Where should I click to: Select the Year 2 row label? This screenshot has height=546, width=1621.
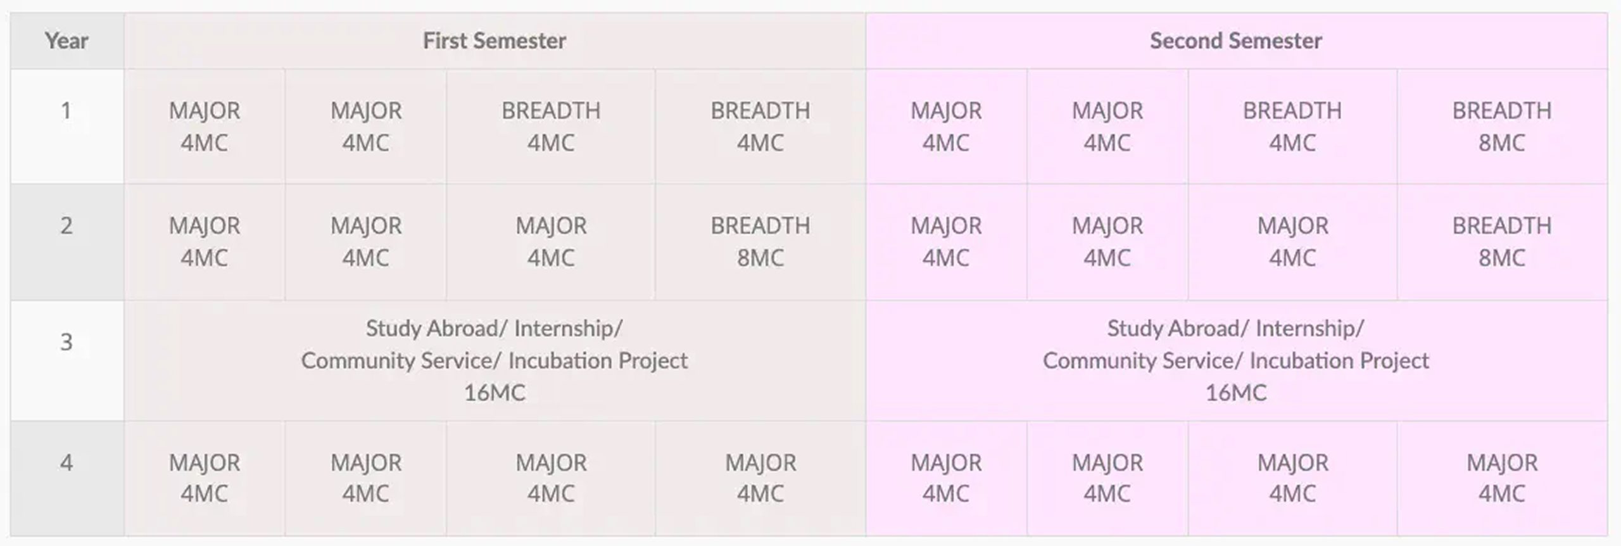66,242
